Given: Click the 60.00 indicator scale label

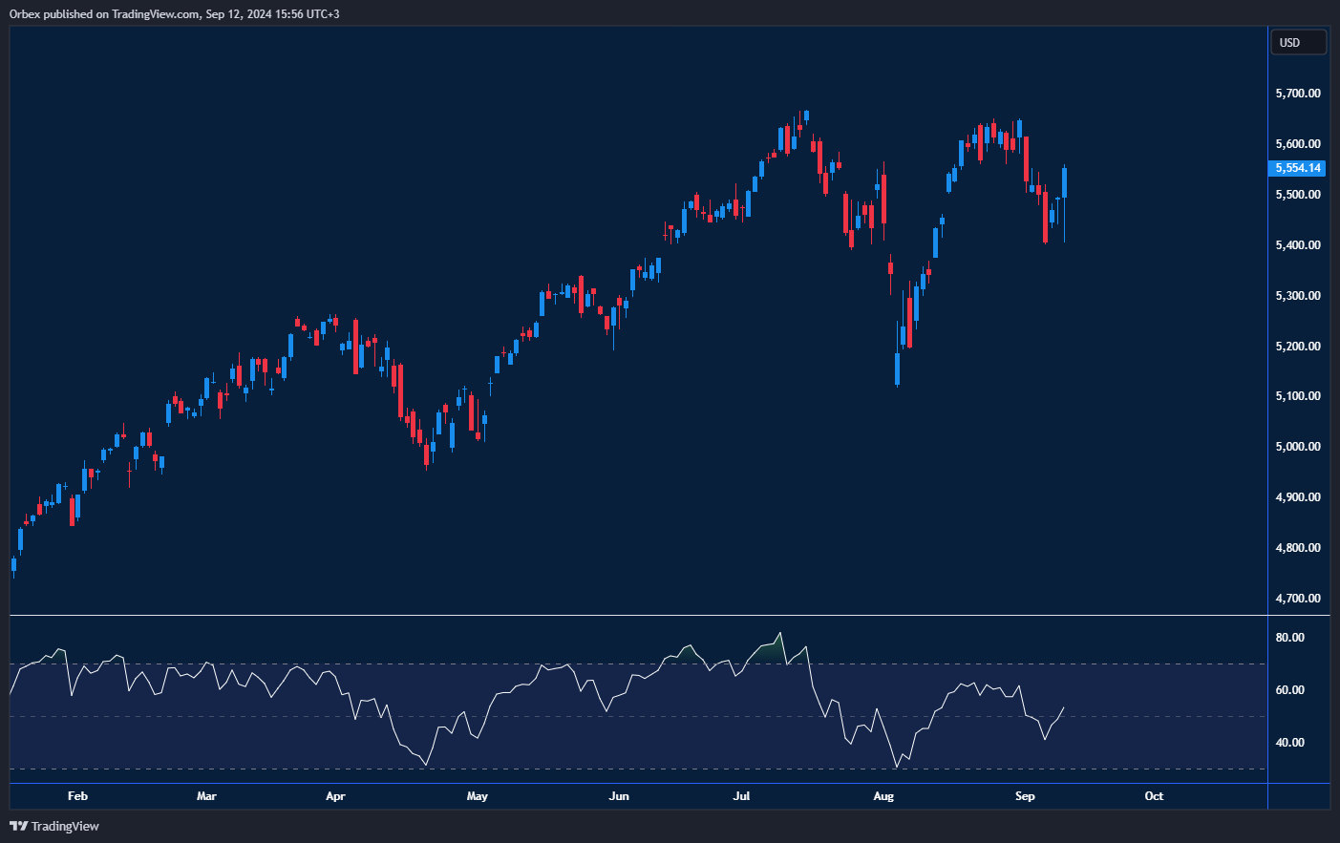Looking at the screenshot, I should click(1290, 690).
